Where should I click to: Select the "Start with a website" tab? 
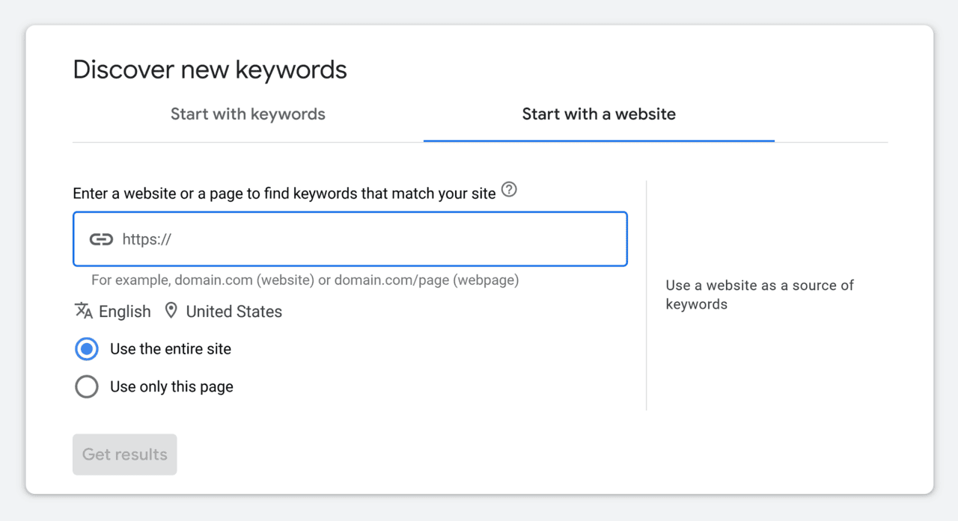click(x=599, y=114)
